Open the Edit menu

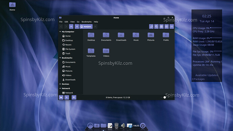pos(66,22)
